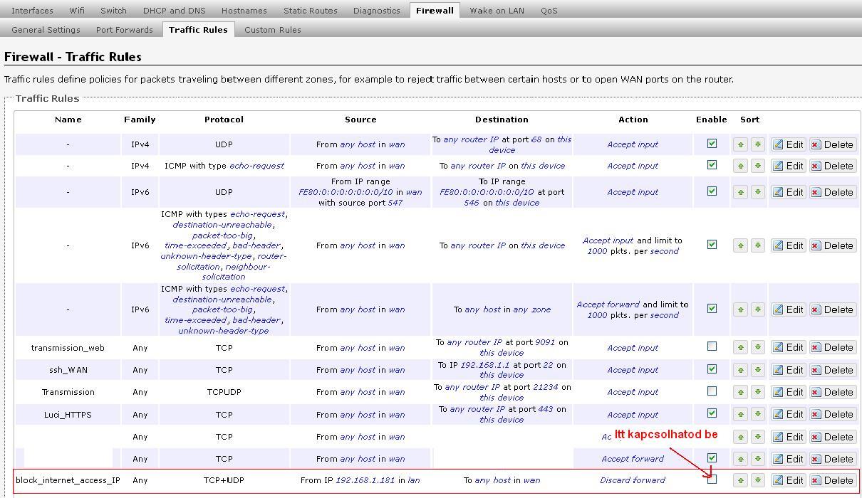
Task: Edit the IPv6 UDP port 546 rule
Action: 789,192
